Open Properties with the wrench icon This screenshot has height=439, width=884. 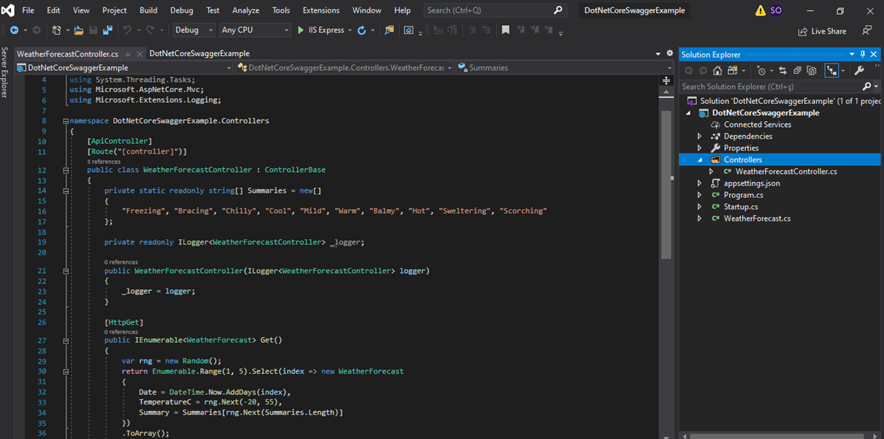tap(859, 70)
